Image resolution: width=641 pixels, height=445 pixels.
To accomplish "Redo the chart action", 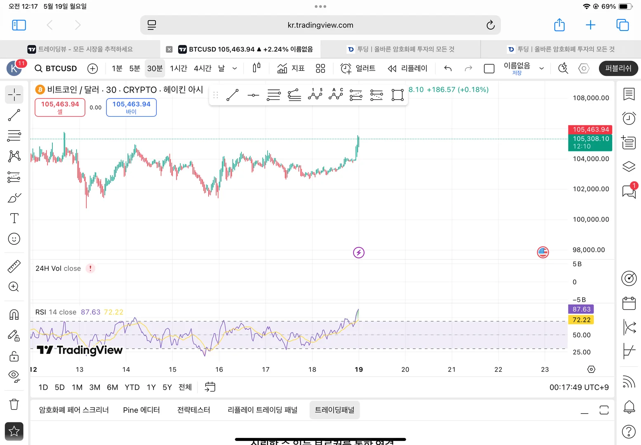I will pos(468,68).
